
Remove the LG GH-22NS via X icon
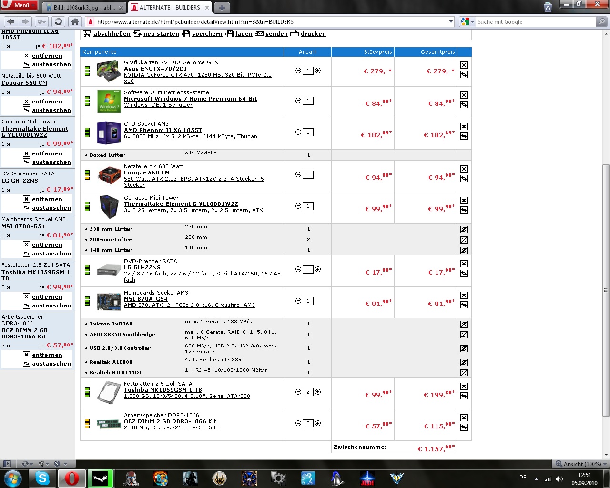tap(464, 264)
